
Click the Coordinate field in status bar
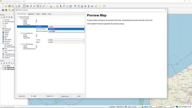[x=120, y=107]
